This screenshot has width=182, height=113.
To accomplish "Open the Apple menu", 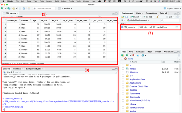I will point(3,1).
